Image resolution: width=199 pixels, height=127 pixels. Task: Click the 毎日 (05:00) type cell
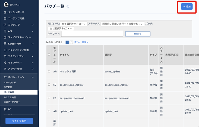(x=154, y=71)
